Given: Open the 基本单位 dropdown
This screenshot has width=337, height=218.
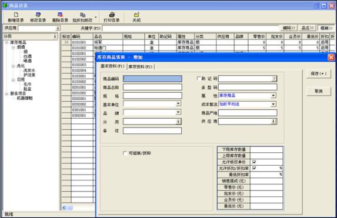Looking at the screenshot, I should [x=178, y=104].
